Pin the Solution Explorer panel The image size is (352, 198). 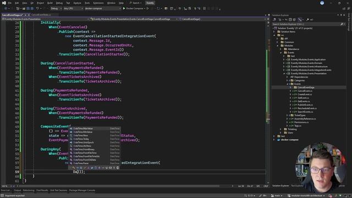[x=341, y=15]
